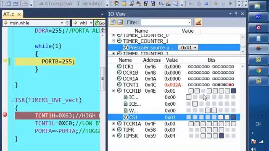
Task: Expand the TCCR1A register row
Action: tap(113, 123)
